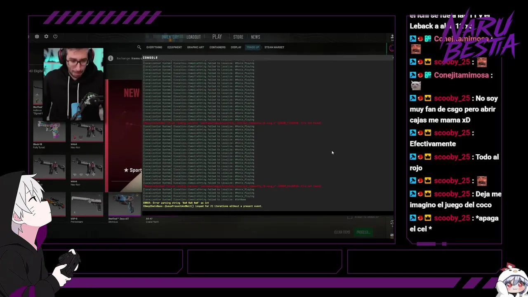Click inside the console command input field
Image resolution: width=528 pixels, height=297 pixels.
tap(267, 214)
